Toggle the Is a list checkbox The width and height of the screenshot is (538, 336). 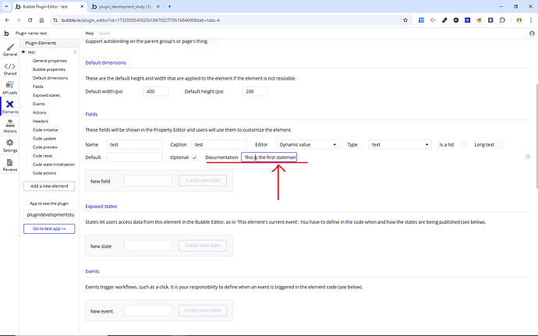tap(464, 144)
